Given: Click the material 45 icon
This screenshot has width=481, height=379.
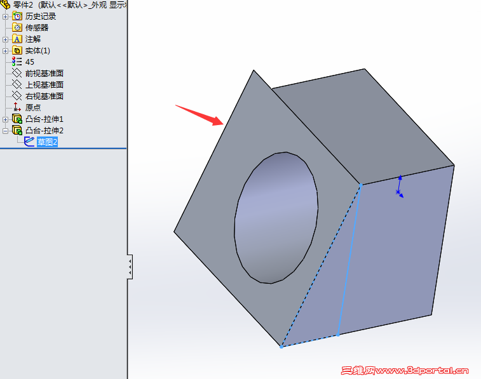Looking at the screenshot, I should [x=17, y=62].
